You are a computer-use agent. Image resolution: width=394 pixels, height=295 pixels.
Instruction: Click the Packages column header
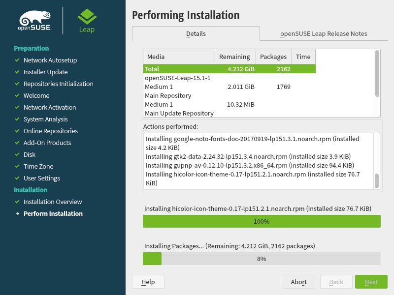coord(274,57)
